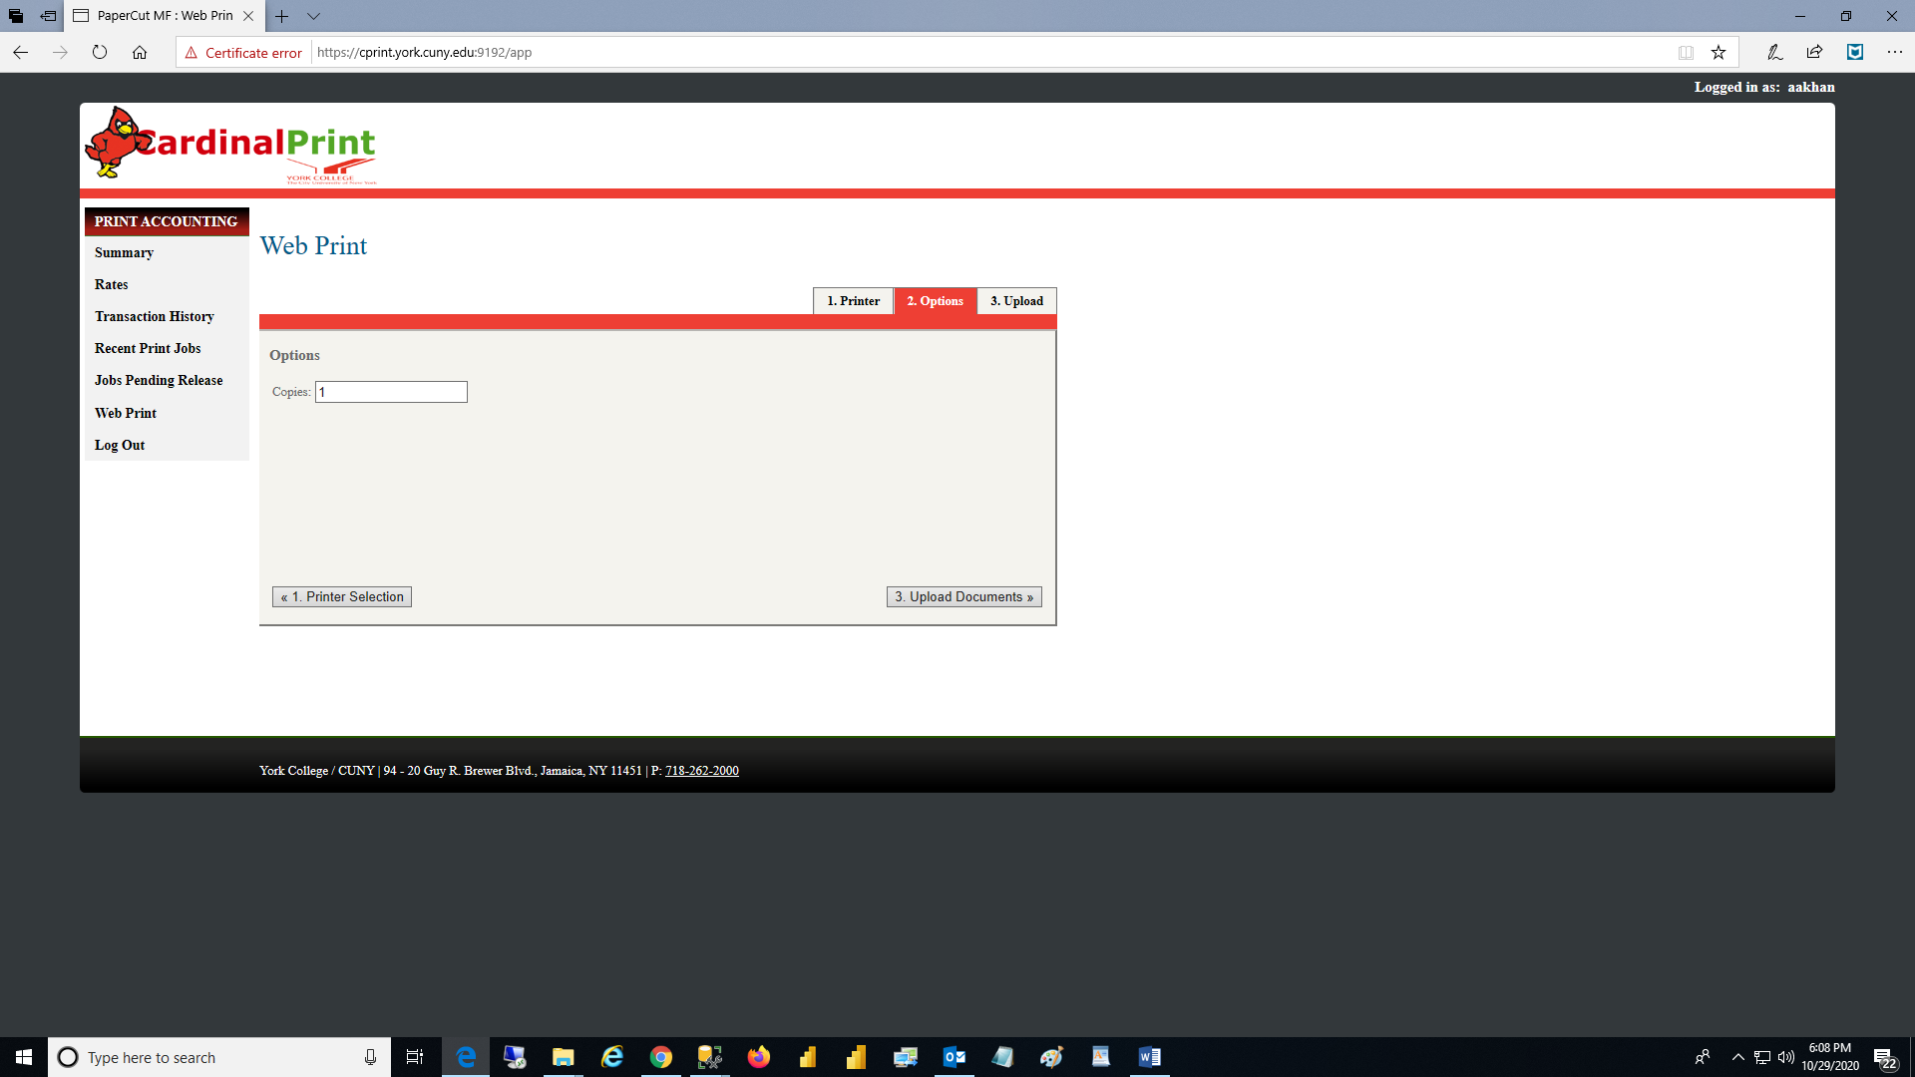Viewport: 1915px width, 1077px height.
Task: Click the Web Print sidebar icon
Action: pyautogui.click(x=127, y=412)
